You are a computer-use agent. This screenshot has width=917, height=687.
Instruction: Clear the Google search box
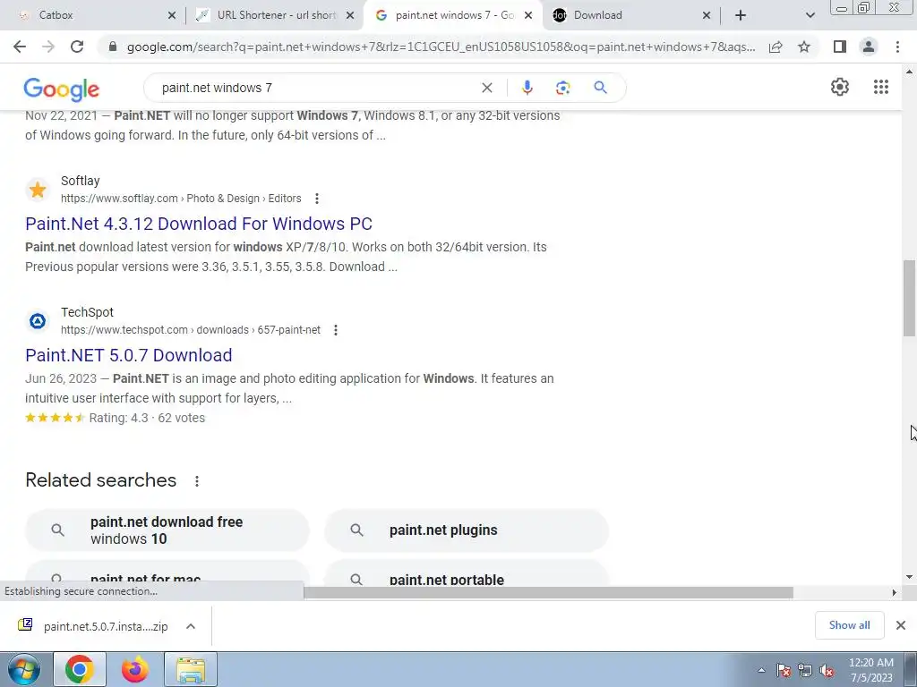pos(486,88)
